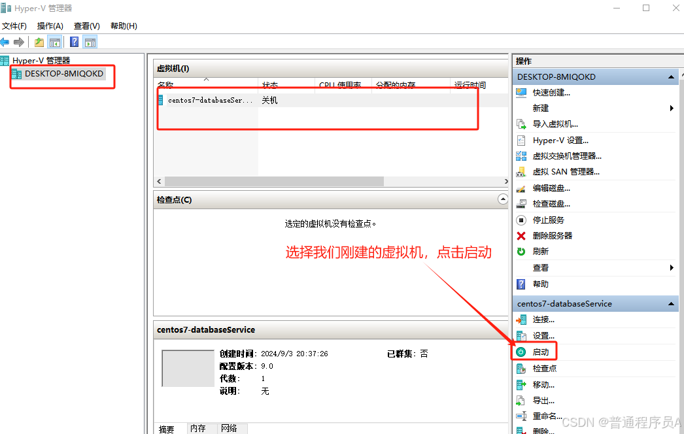
Task: Toggle the console tree toolbar icon
Action: point(55,42)
